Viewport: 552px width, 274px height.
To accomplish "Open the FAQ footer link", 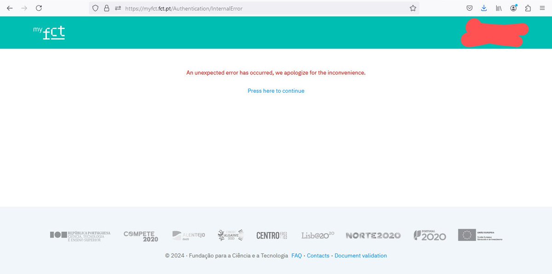I will [297, 256].
